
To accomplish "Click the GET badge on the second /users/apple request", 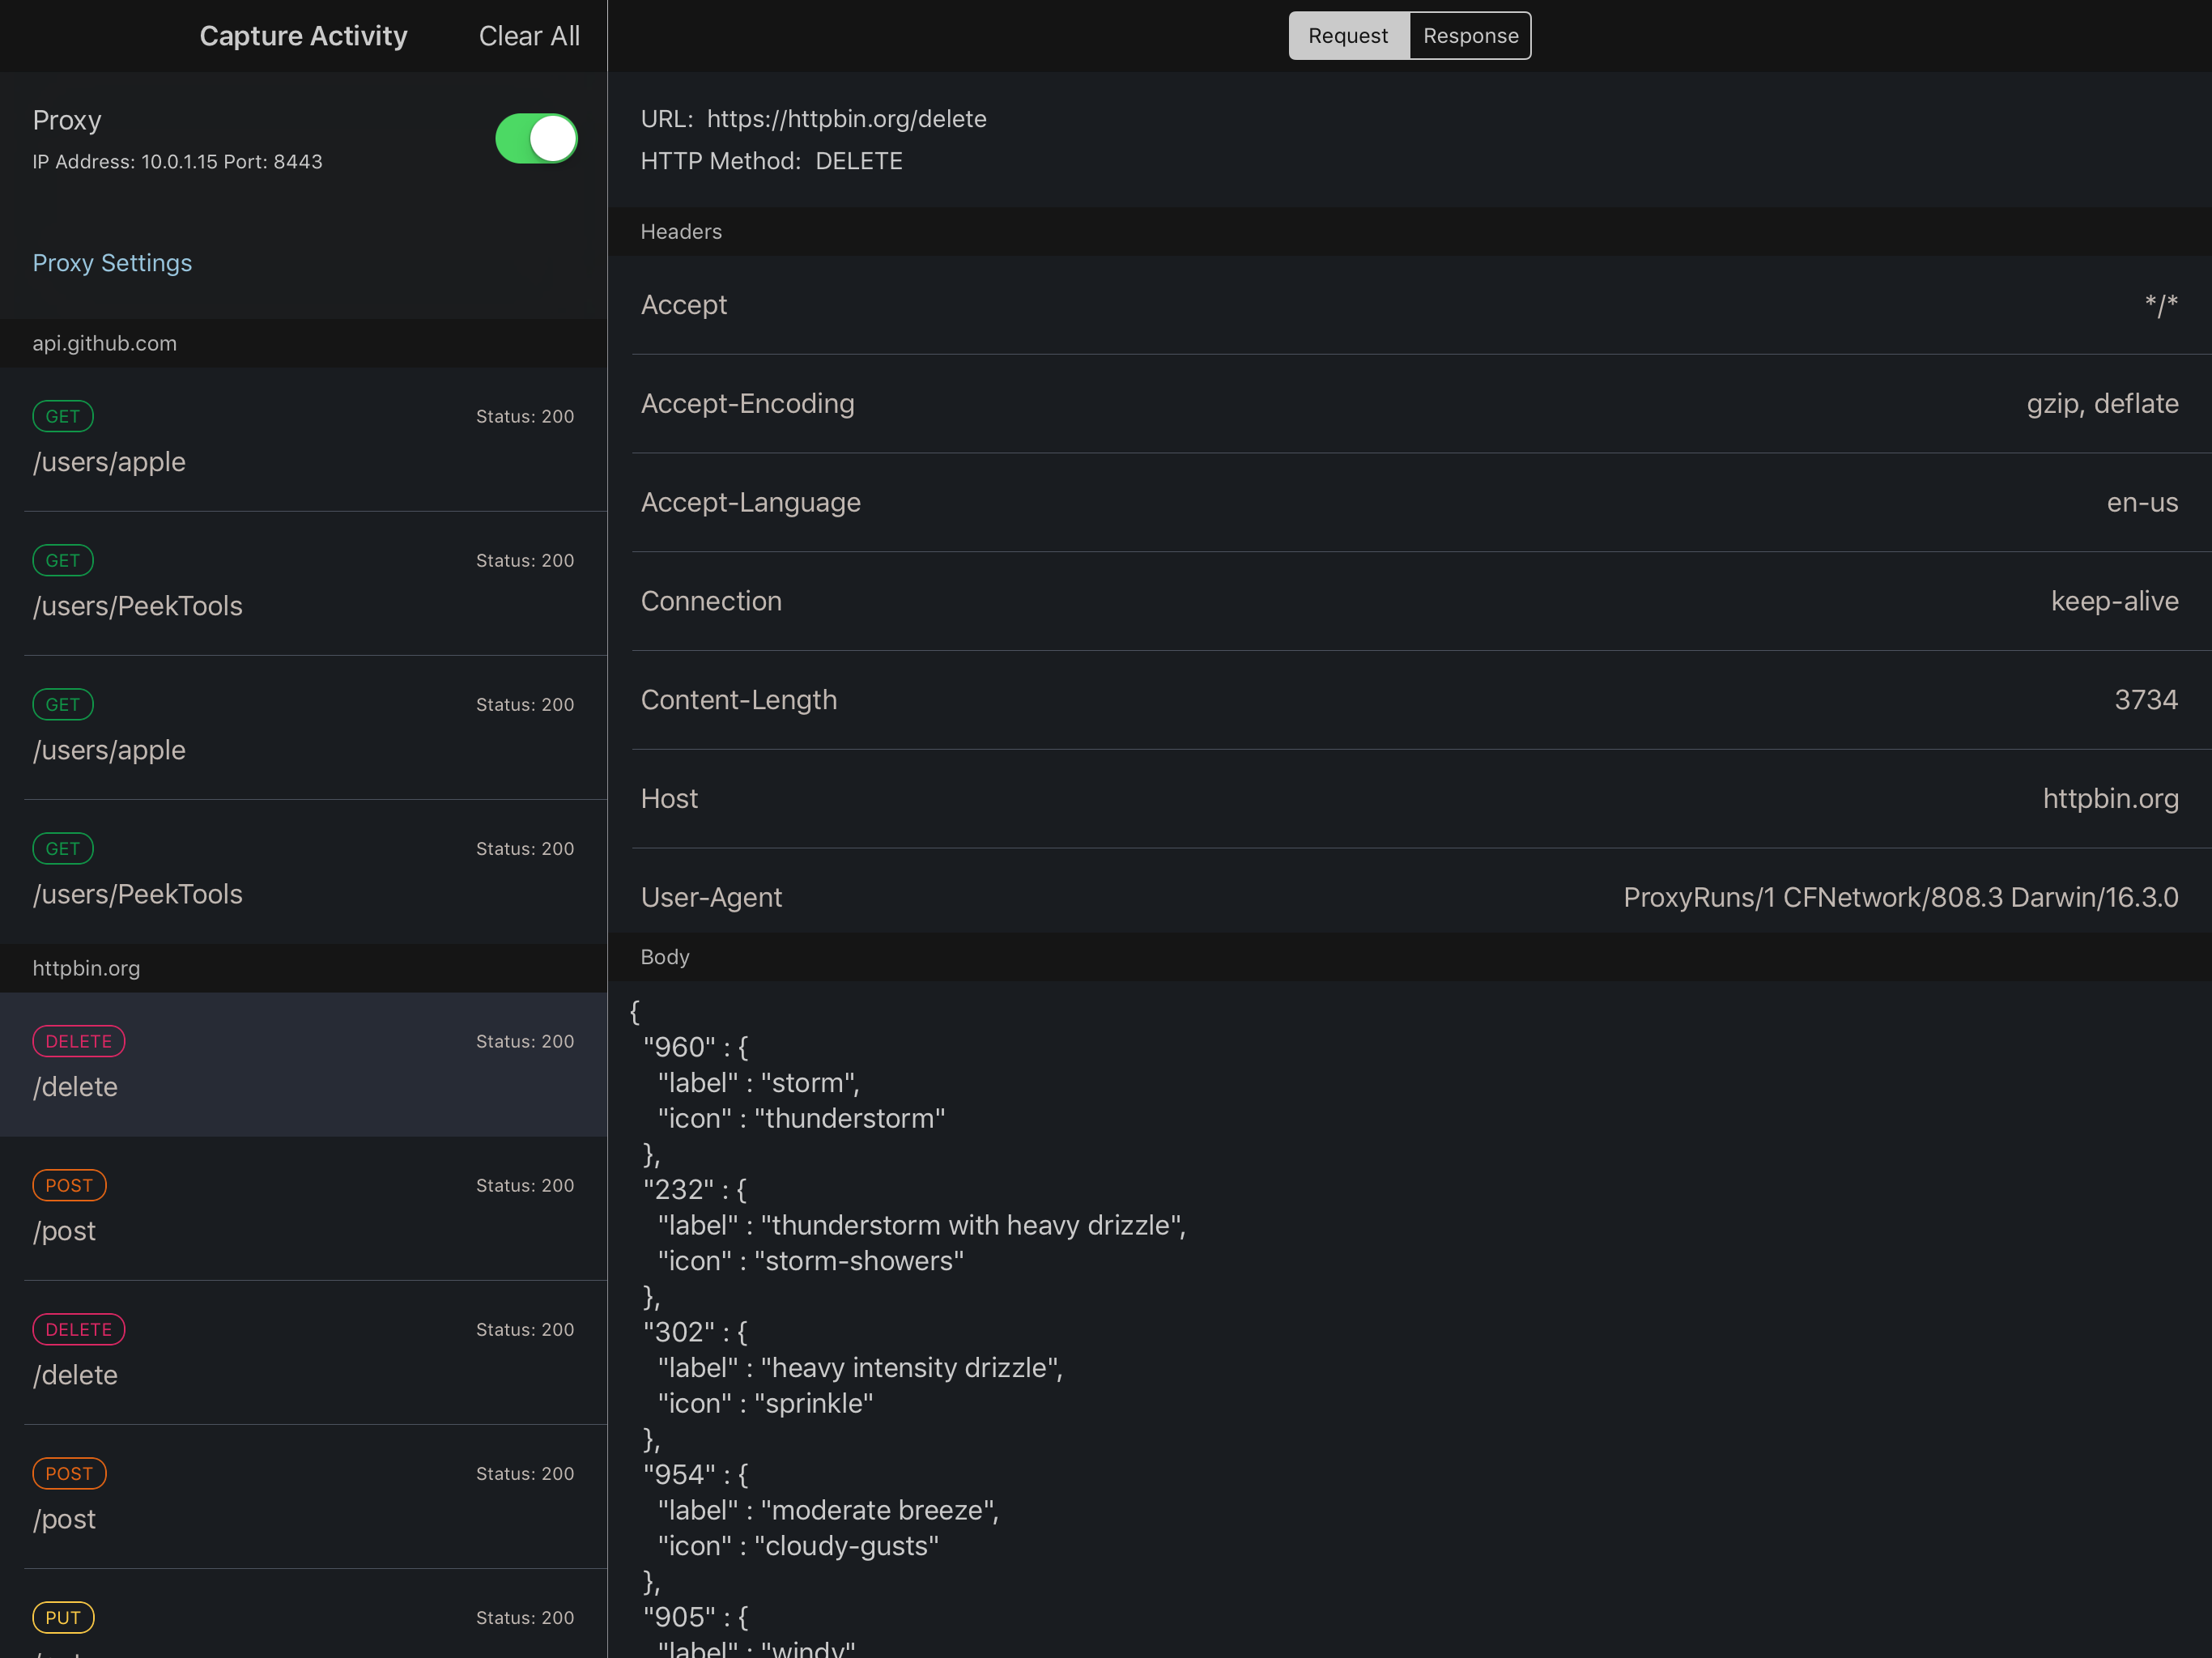I will [x=63, y=704].
